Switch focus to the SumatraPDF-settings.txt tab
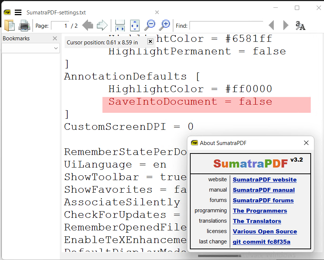324x260 pixels. pos(56,12)
